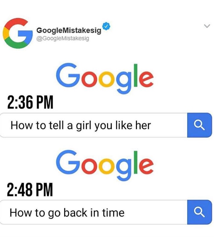Open the @GoogleMistakesig handle link
The height and width of the screenshot is (237, 214).
63,38
